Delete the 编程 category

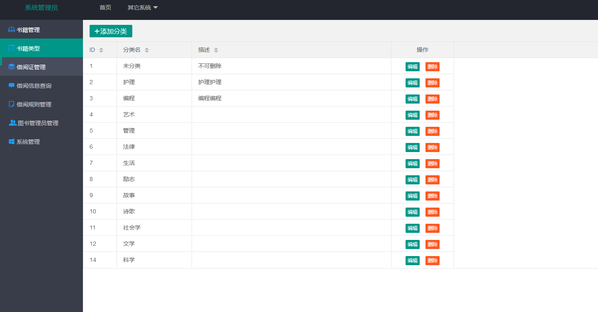(x=432, y=99)
